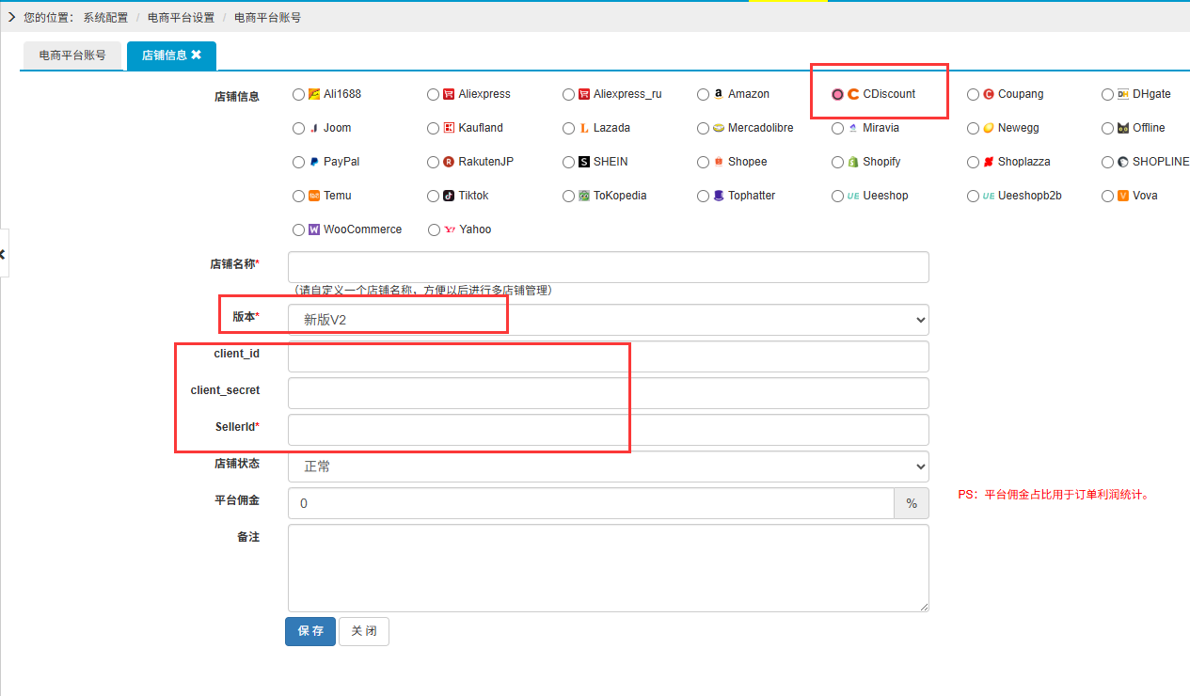
Task: Choose the selected CDiscount radio button
Action: tap(838, 94)
